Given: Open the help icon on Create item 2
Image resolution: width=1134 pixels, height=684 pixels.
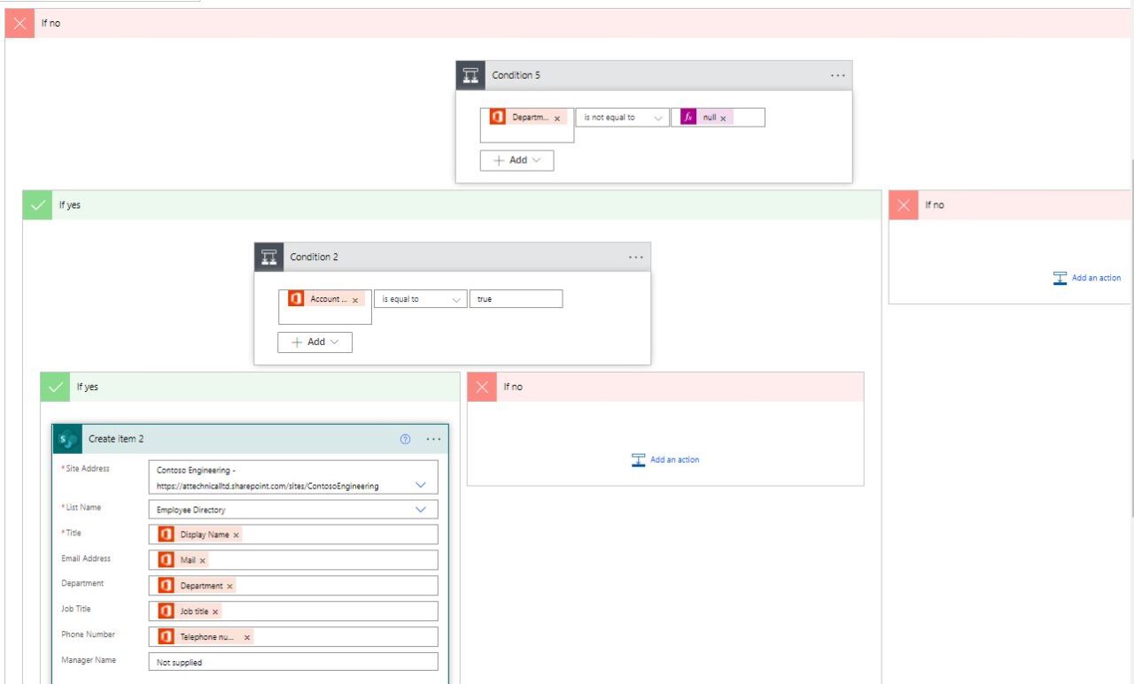Looking at the screenshot, I should click(x=405, y=438).
